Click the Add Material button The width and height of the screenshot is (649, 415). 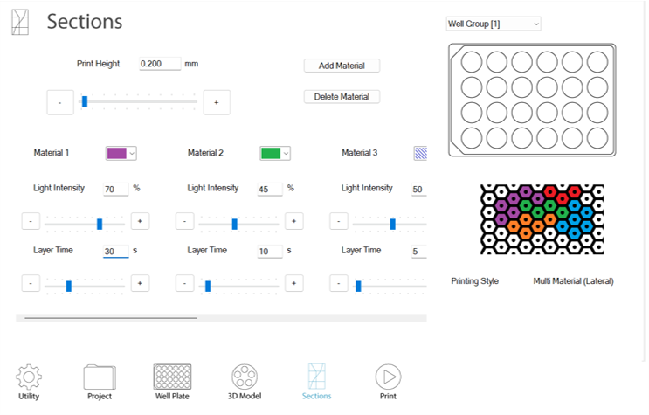342,66
